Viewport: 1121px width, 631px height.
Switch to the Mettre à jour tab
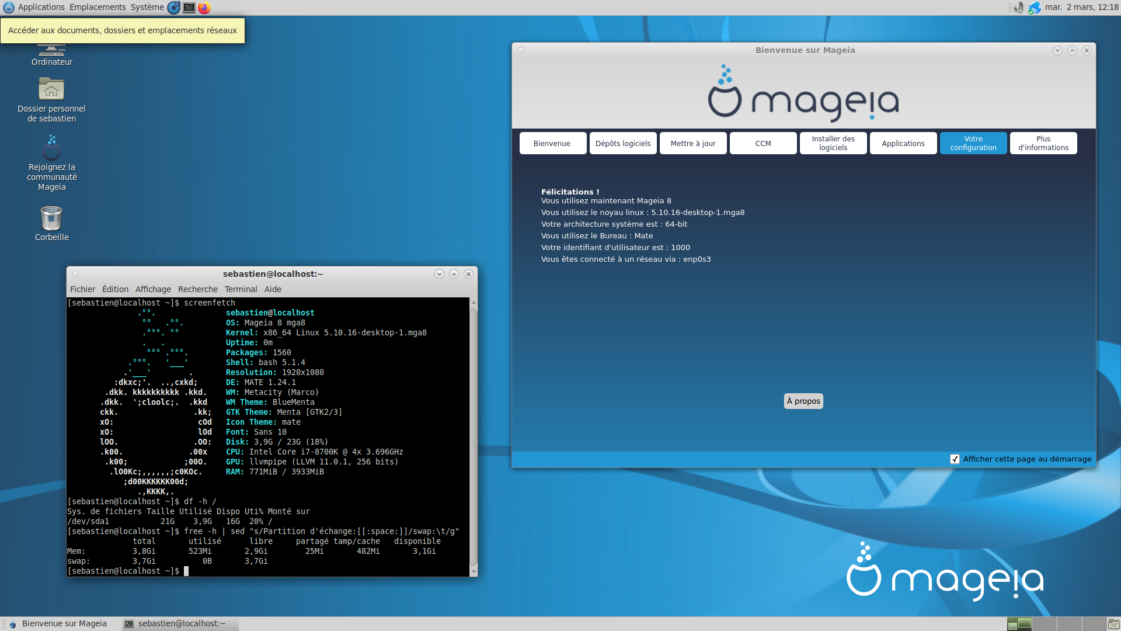[693, 143]
